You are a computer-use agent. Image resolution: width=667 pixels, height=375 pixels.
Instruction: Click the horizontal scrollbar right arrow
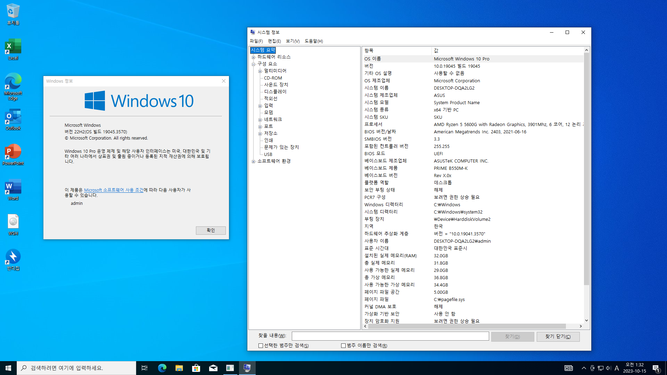coord(580,326)
